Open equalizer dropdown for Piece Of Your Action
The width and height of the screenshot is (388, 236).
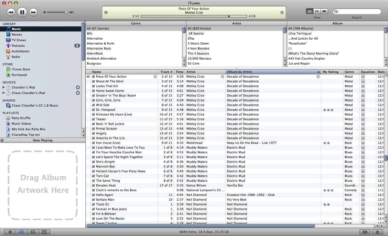click(x=363, y=77)
